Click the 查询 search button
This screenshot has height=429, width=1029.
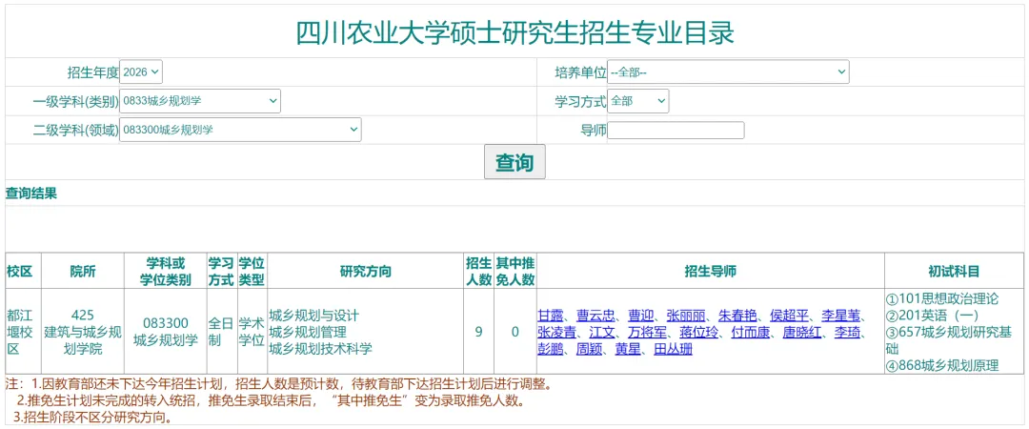[x=514, y=162]
